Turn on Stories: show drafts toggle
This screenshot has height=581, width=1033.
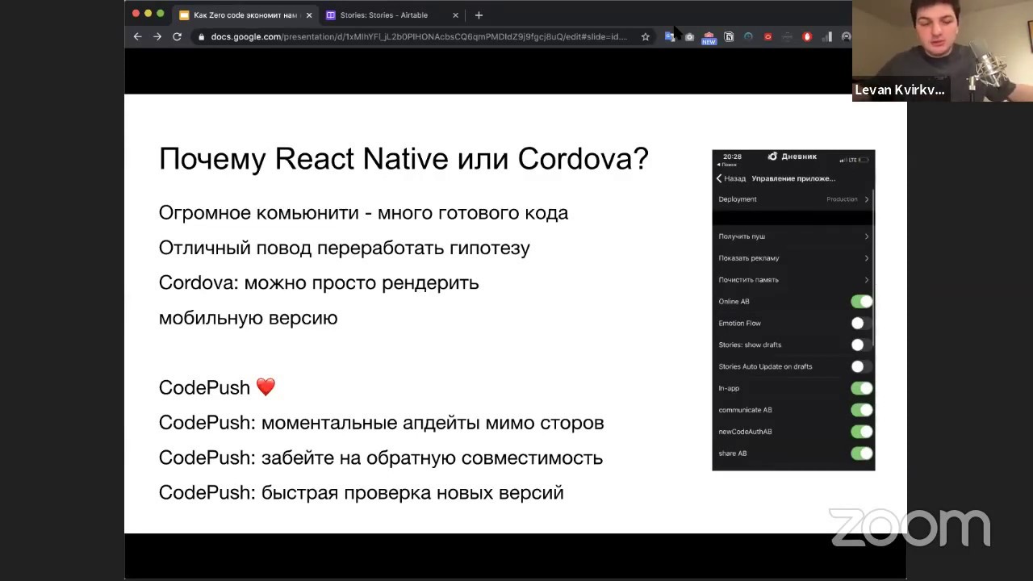[x=861, y=345]
